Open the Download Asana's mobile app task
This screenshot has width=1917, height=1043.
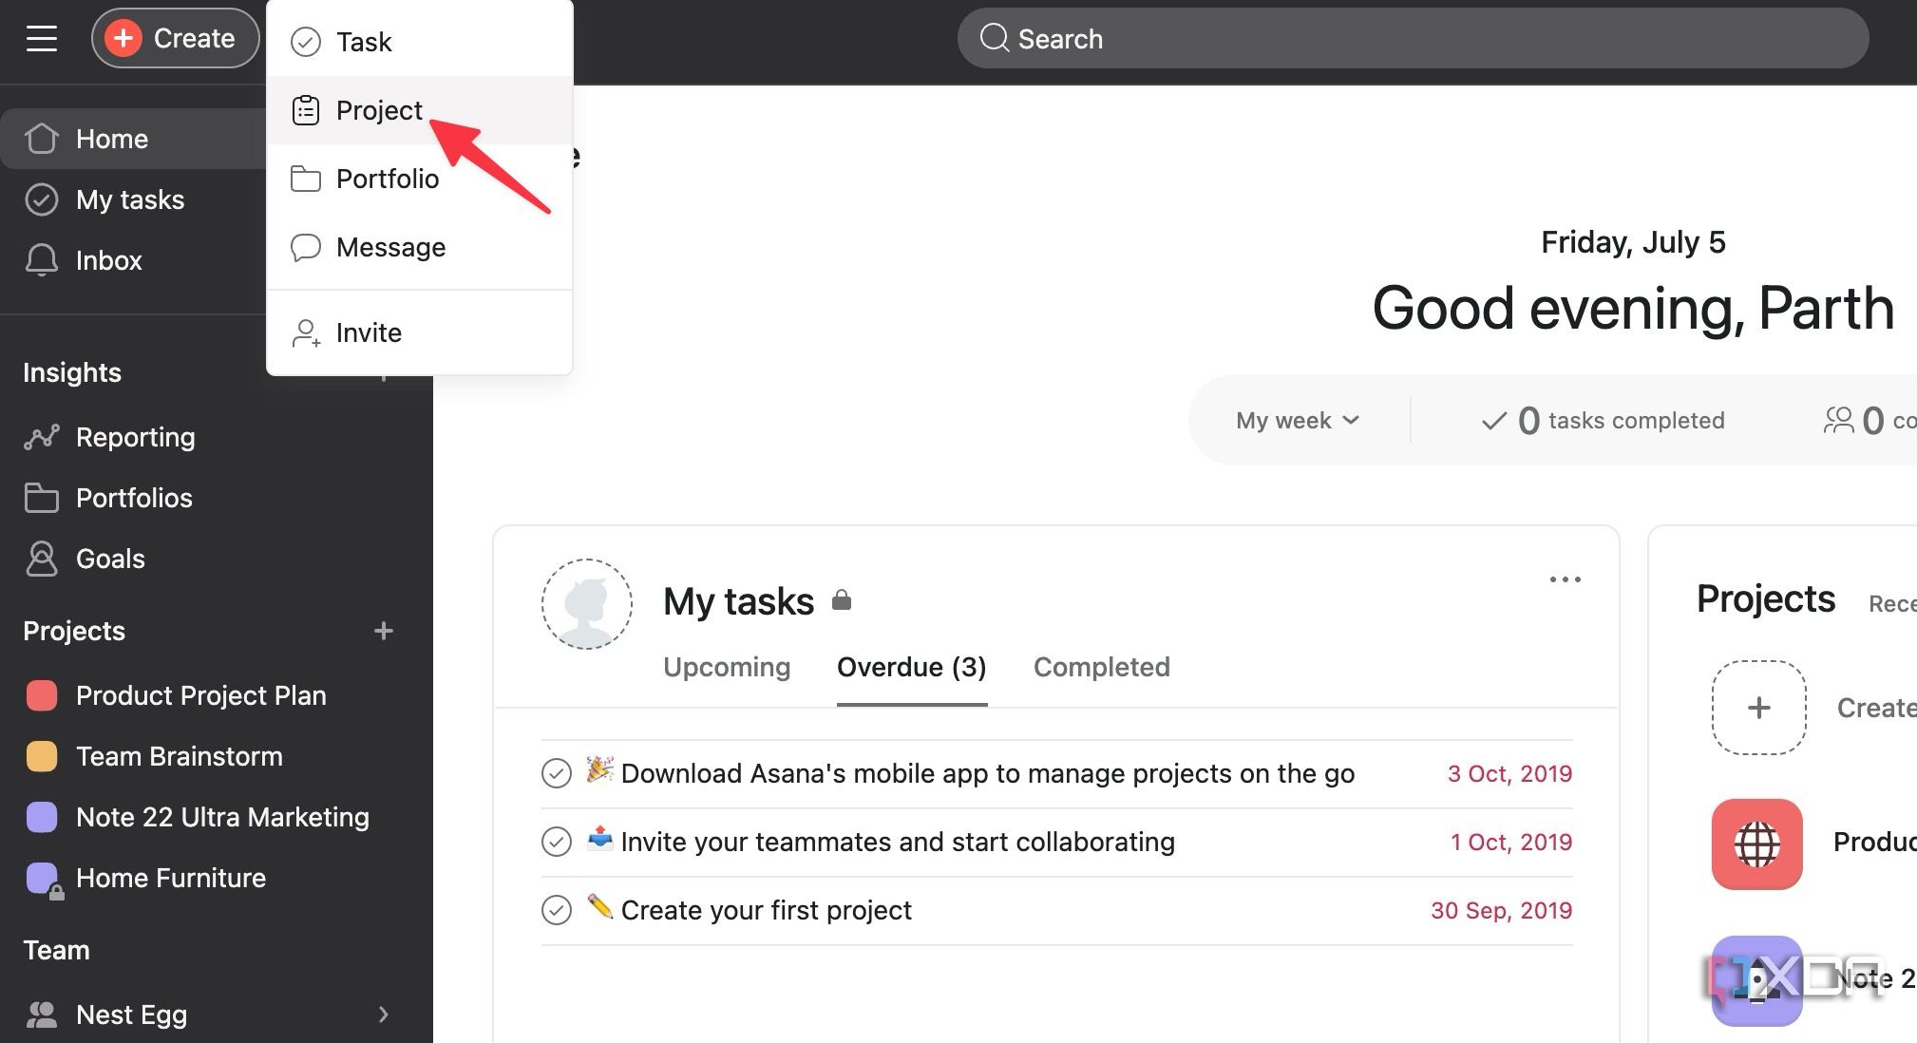988,773
